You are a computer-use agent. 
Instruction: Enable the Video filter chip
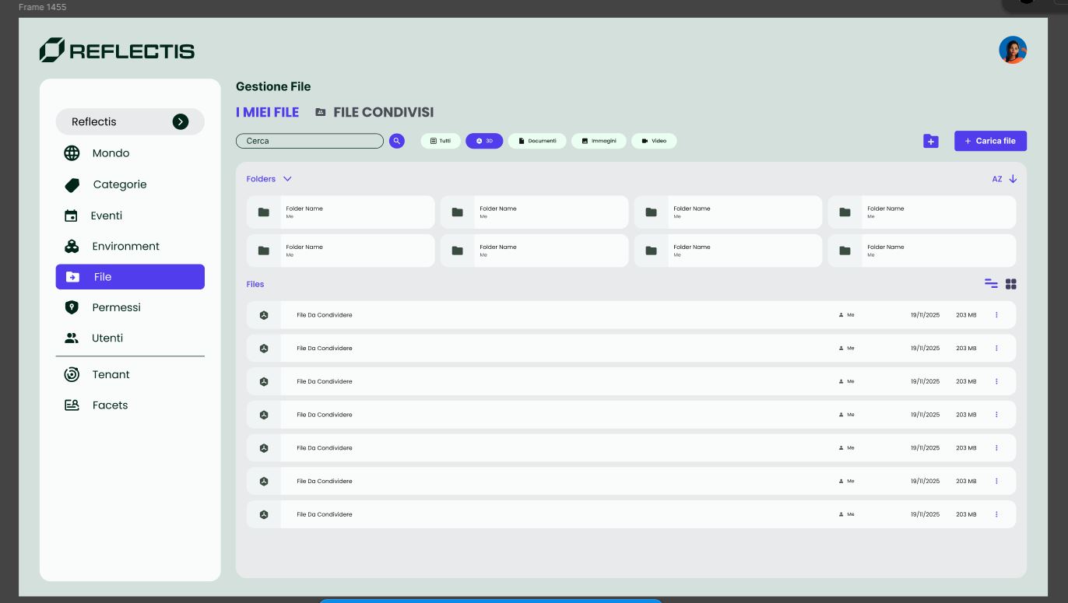tap(654, 141)
